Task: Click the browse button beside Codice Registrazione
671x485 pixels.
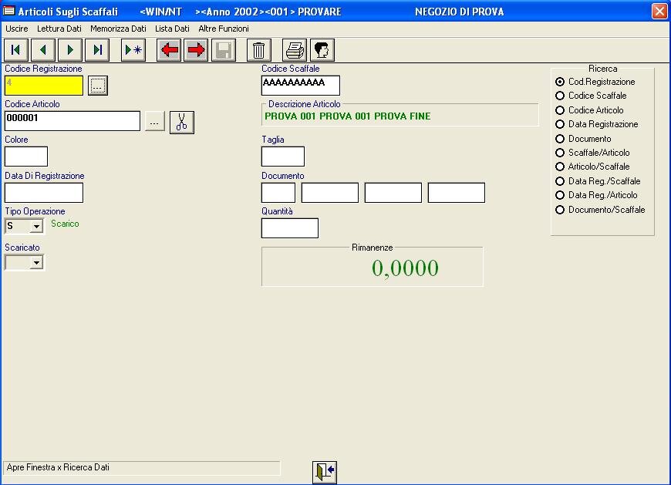Action: (x=97, y=86)
